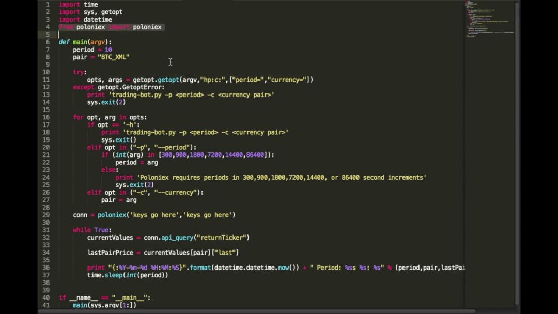
Task: Place cursor on 'from poloniex import poloniex' line
Action: [111, 27]
